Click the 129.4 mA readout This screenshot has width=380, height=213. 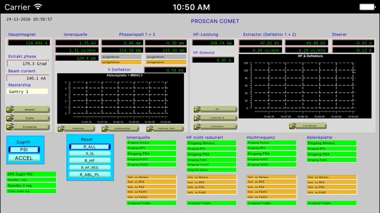[x=77, y=58]
